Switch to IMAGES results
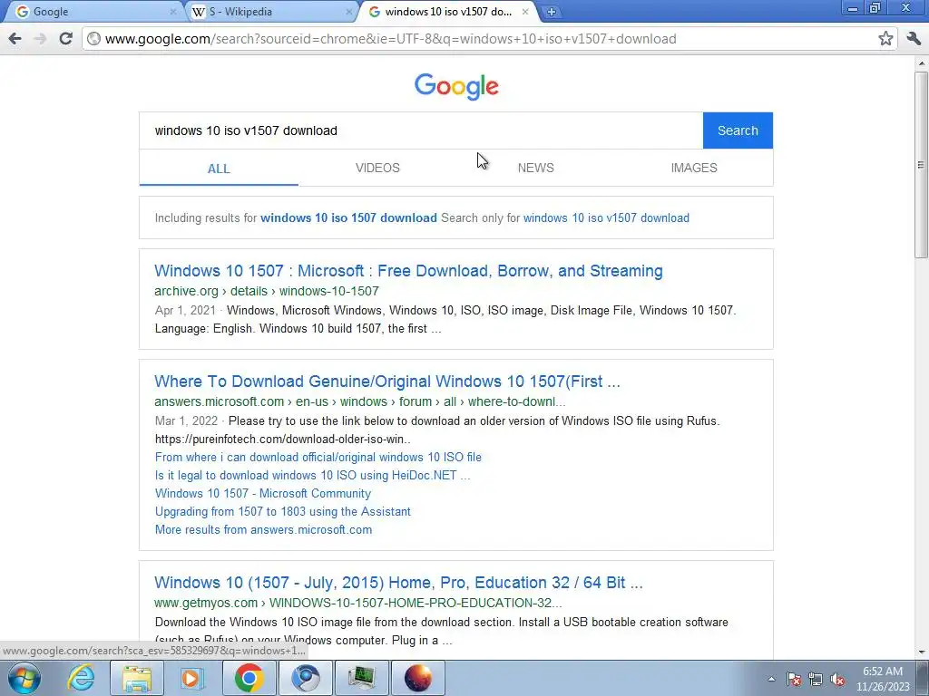 (694, 168)
